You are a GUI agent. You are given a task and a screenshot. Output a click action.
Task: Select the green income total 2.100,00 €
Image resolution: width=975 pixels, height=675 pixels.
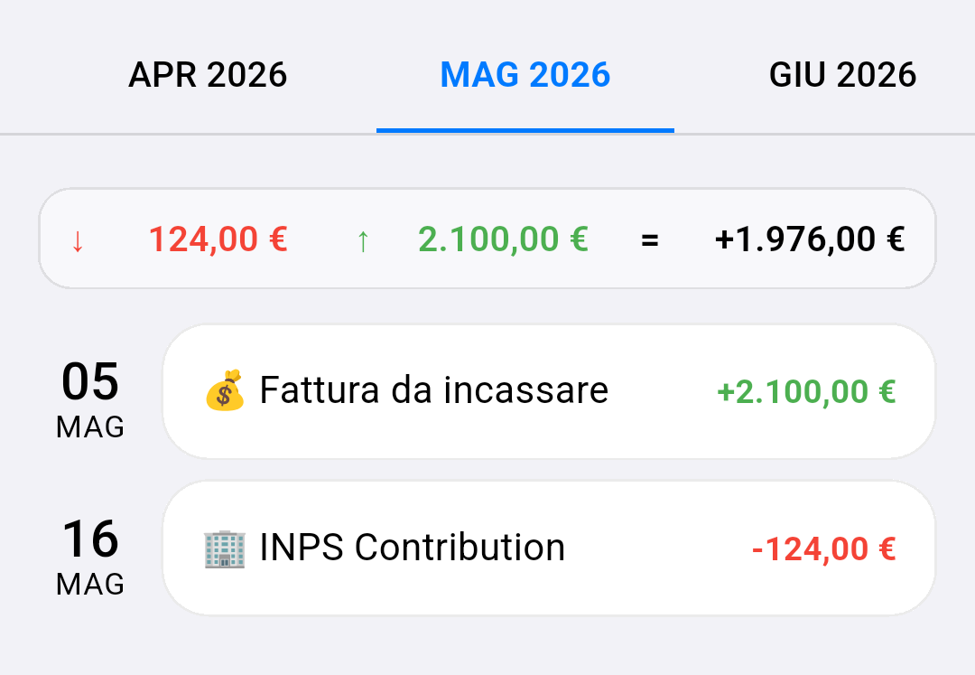coord(502,239)
